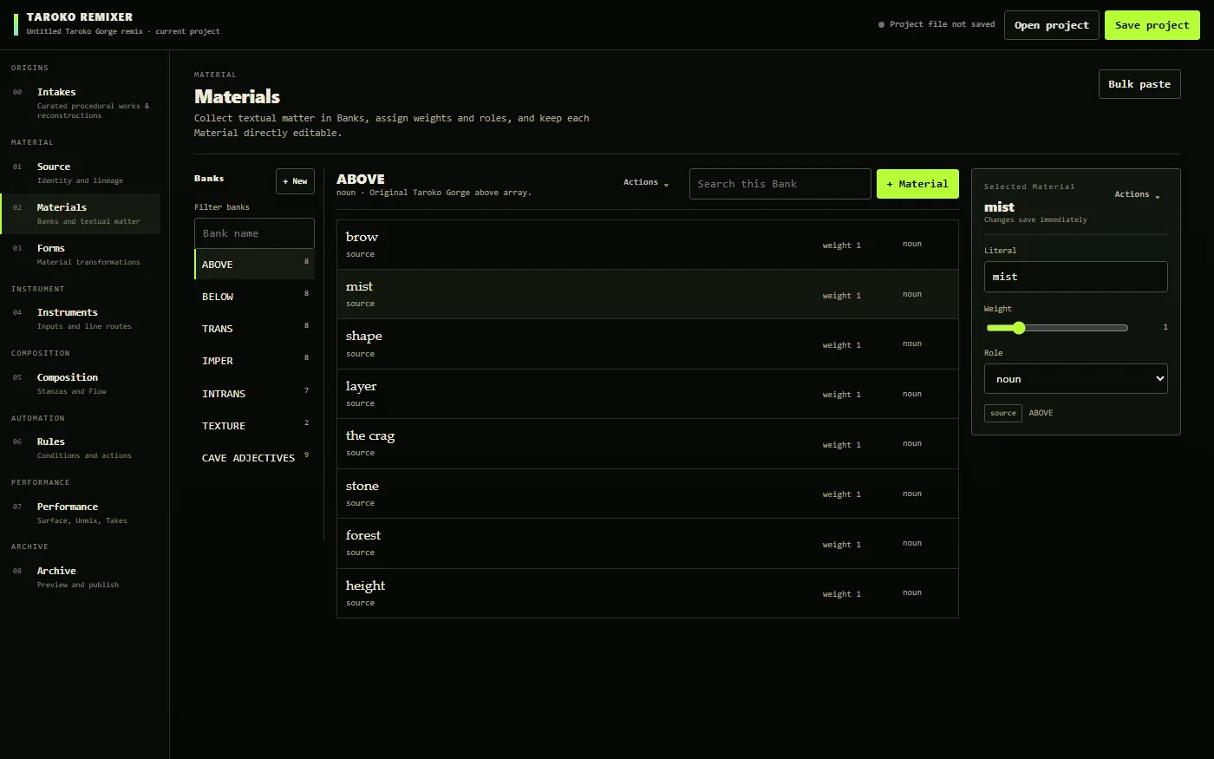The height and width of the screenshot is (759, 1214).
Task: Open the Role select showing noun
Action: pos(1075,379)
